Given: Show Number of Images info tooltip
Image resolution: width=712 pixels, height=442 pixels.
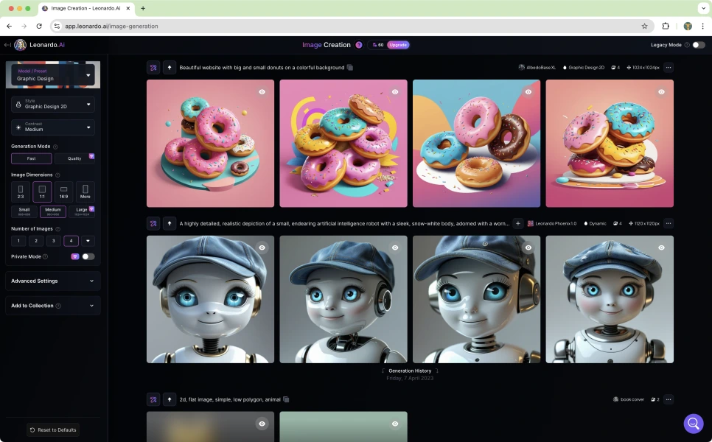Looking at the screenshot, I should 57,229.
